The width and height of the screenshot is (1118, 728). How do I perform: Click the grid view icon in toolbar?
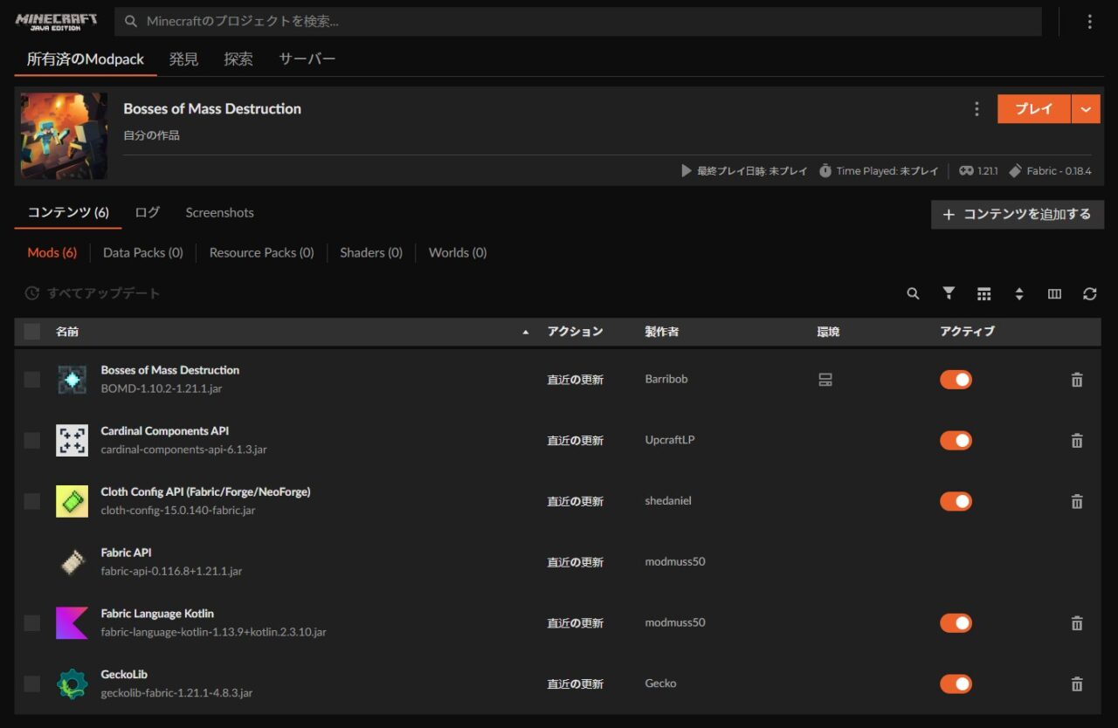click(x=984, y=294)
